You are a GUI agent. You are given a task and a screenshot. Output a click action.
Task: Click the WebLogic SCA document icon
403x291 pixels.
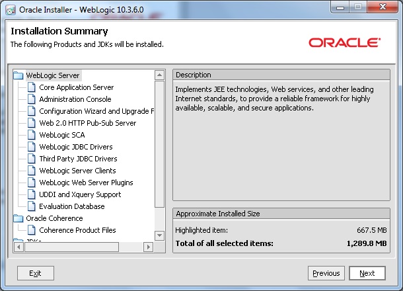point(31,135)
